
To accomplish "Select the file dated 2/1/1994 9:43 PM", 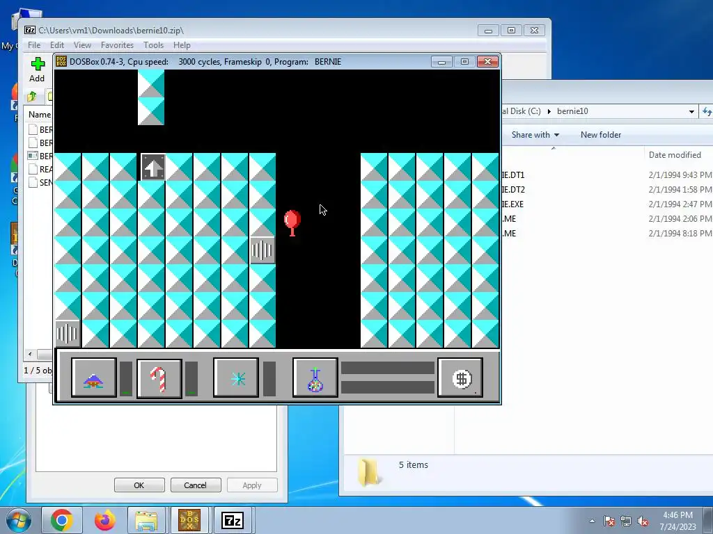I will pyautogui.click(x=607, y=175).
